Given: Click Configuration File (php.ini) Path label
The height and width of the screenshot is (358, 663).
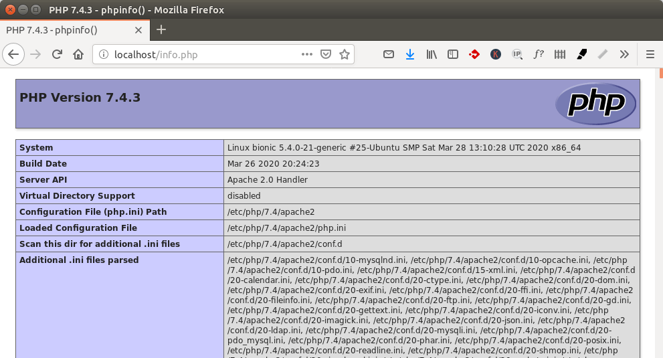Looking at the screenshot, I should tap(93, 212).
